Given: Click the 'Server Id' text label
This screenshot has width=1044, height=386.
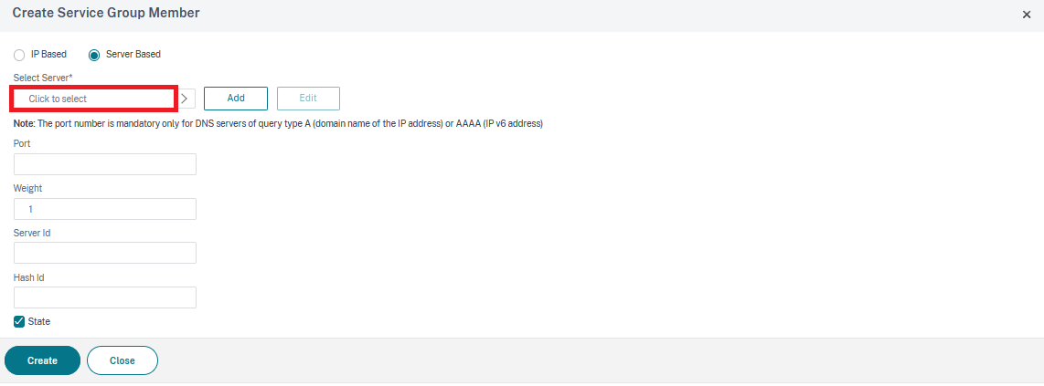Looking at the screenshot, I should pyautogui.click(x=32, y=233).
